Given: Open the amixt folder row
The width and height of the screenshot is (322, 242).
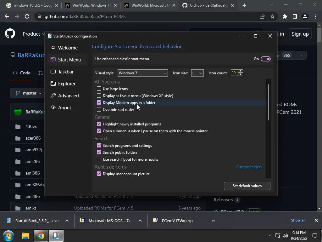Looking at the screenshot, I should coord(31,208).
